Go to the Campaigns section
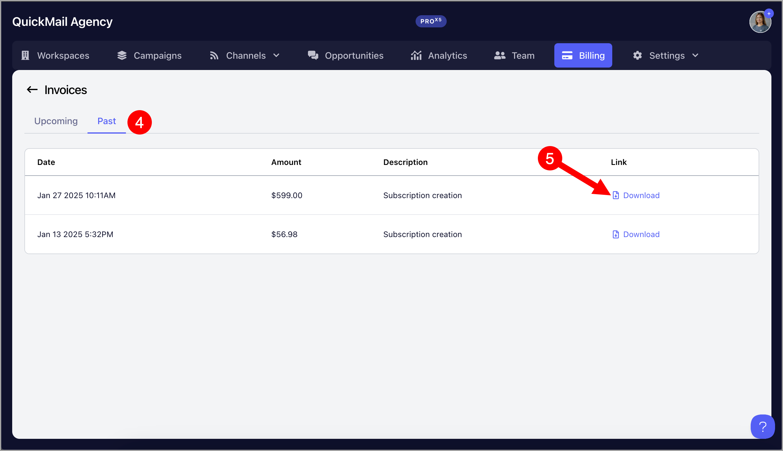 click(x=149, y=55)
